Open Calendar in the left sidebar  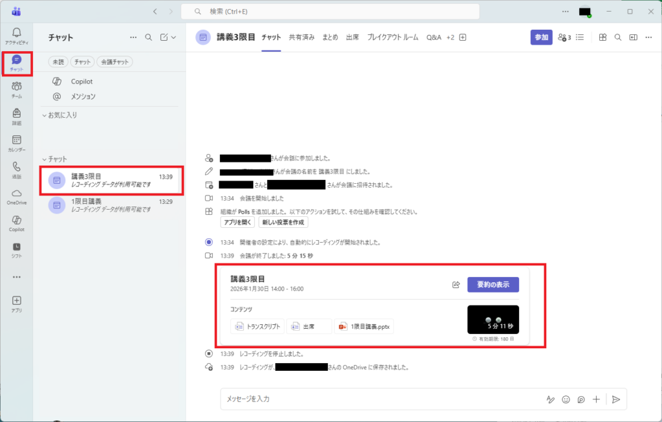pyautogui.click(x=16, y=143)
